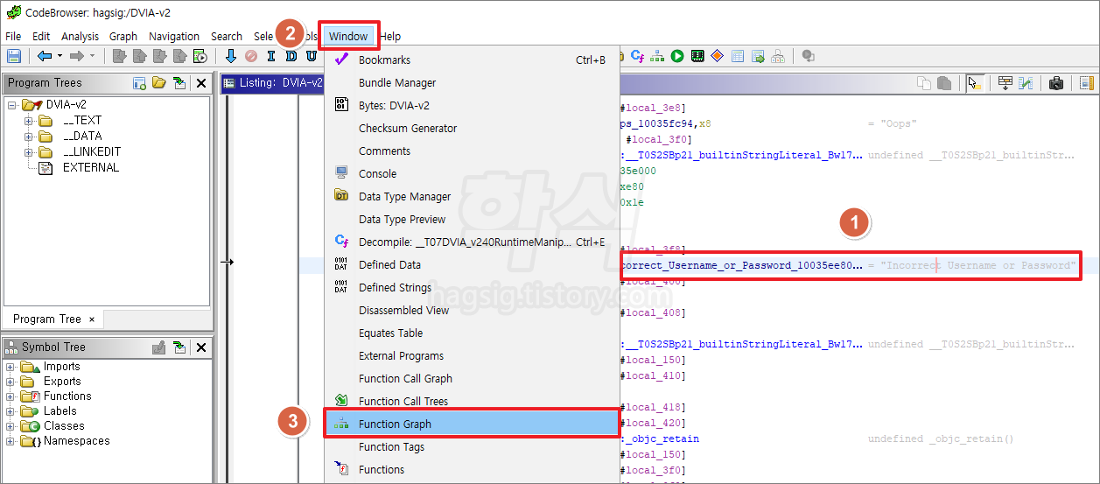Create new tree view icon in Program Trees
The height and width of the screenshot is (484, 1100).
(139, 83)
